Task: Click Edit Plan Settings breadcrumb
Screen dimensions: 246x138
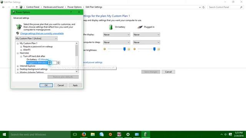Action: (94, 7)
